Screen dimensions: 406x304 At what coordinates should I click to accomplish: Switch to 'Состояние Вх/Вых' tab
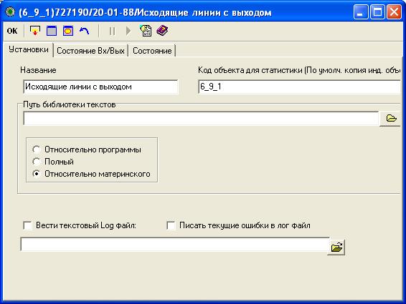click(x=90, y=51)
